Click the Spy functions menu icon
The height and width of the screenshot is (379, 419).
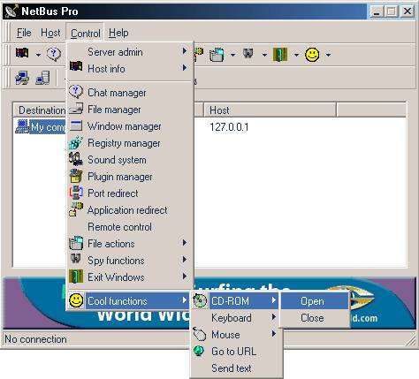76,259
